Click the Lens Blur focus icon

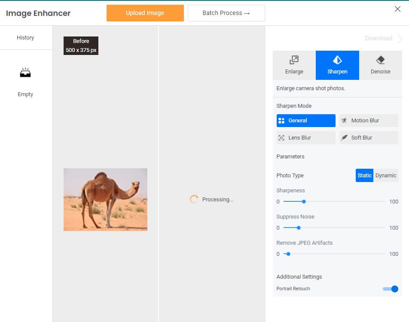(281, 138)
